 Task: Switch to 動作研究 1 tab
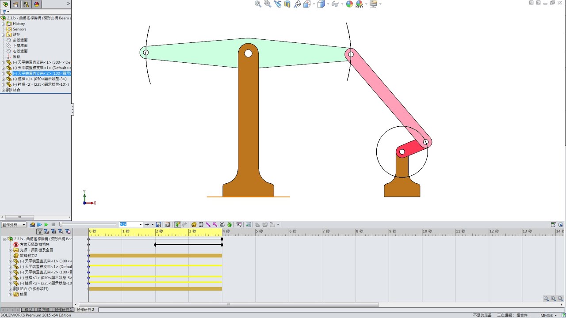tap(63, 310)
